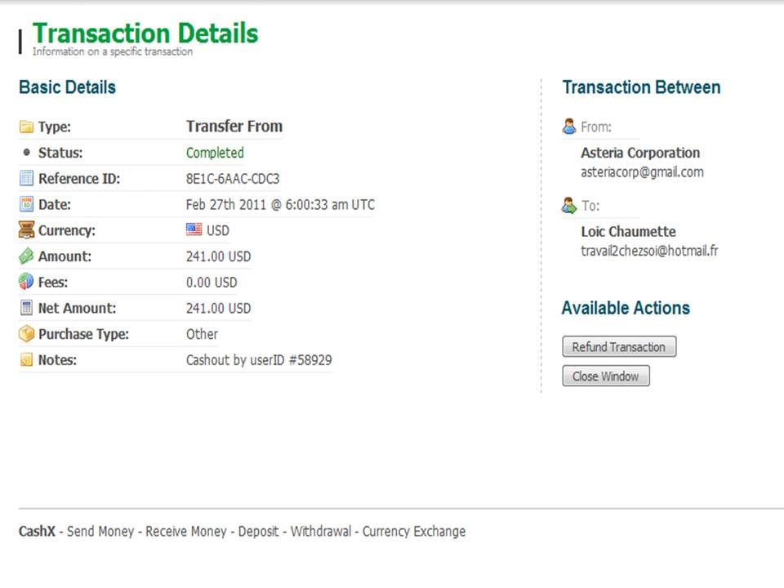784x588 pixels.
Task: Open the Withdrawal footer link
Action: (321, 531)
